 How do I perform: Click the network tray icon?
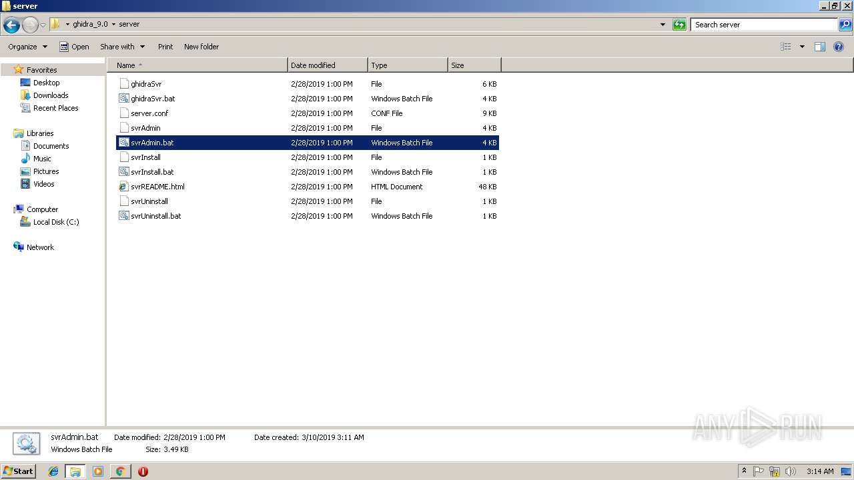coord(775,471)
